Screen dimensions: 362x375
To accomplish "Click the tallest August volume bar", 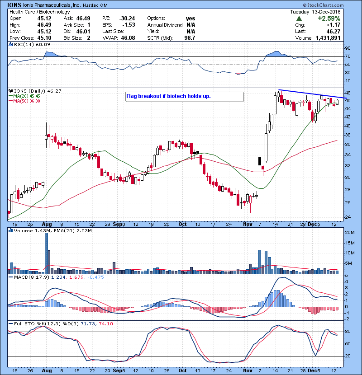I will point(46,253).
